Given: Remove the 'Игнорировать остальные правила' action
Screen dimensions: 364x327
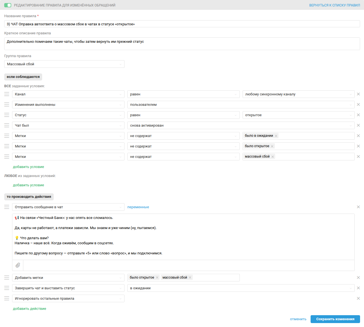Looking at the screenshot, I should tap(358, 299).
